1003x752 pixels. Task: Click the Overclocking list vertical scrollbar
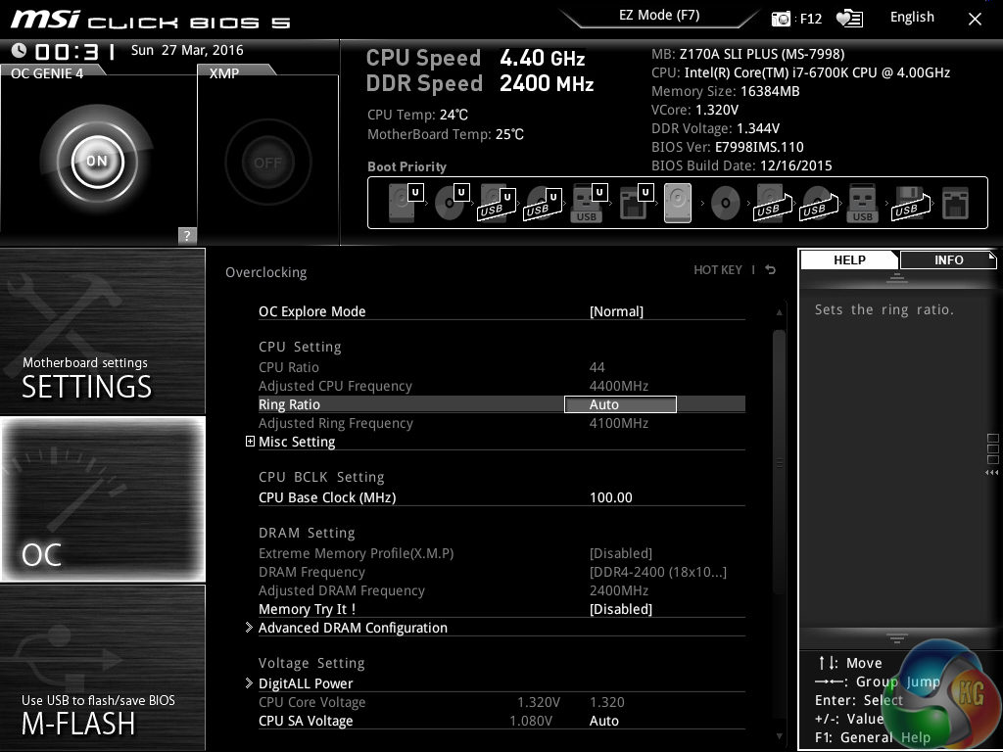pyautogui.click(x=779, y=460)
